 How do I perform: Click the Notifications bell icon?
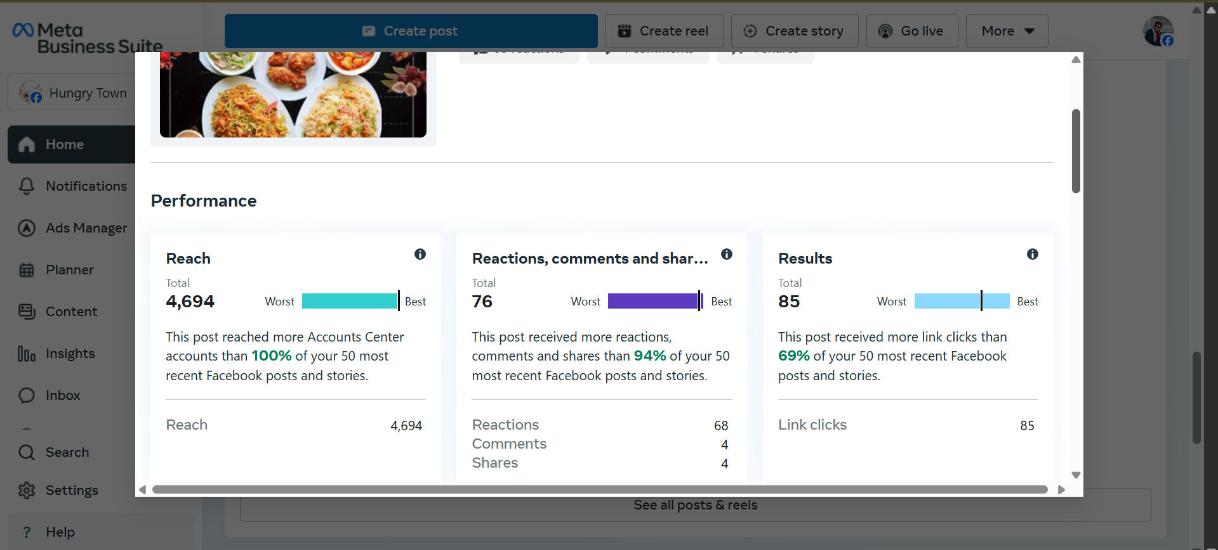(27, 186)
